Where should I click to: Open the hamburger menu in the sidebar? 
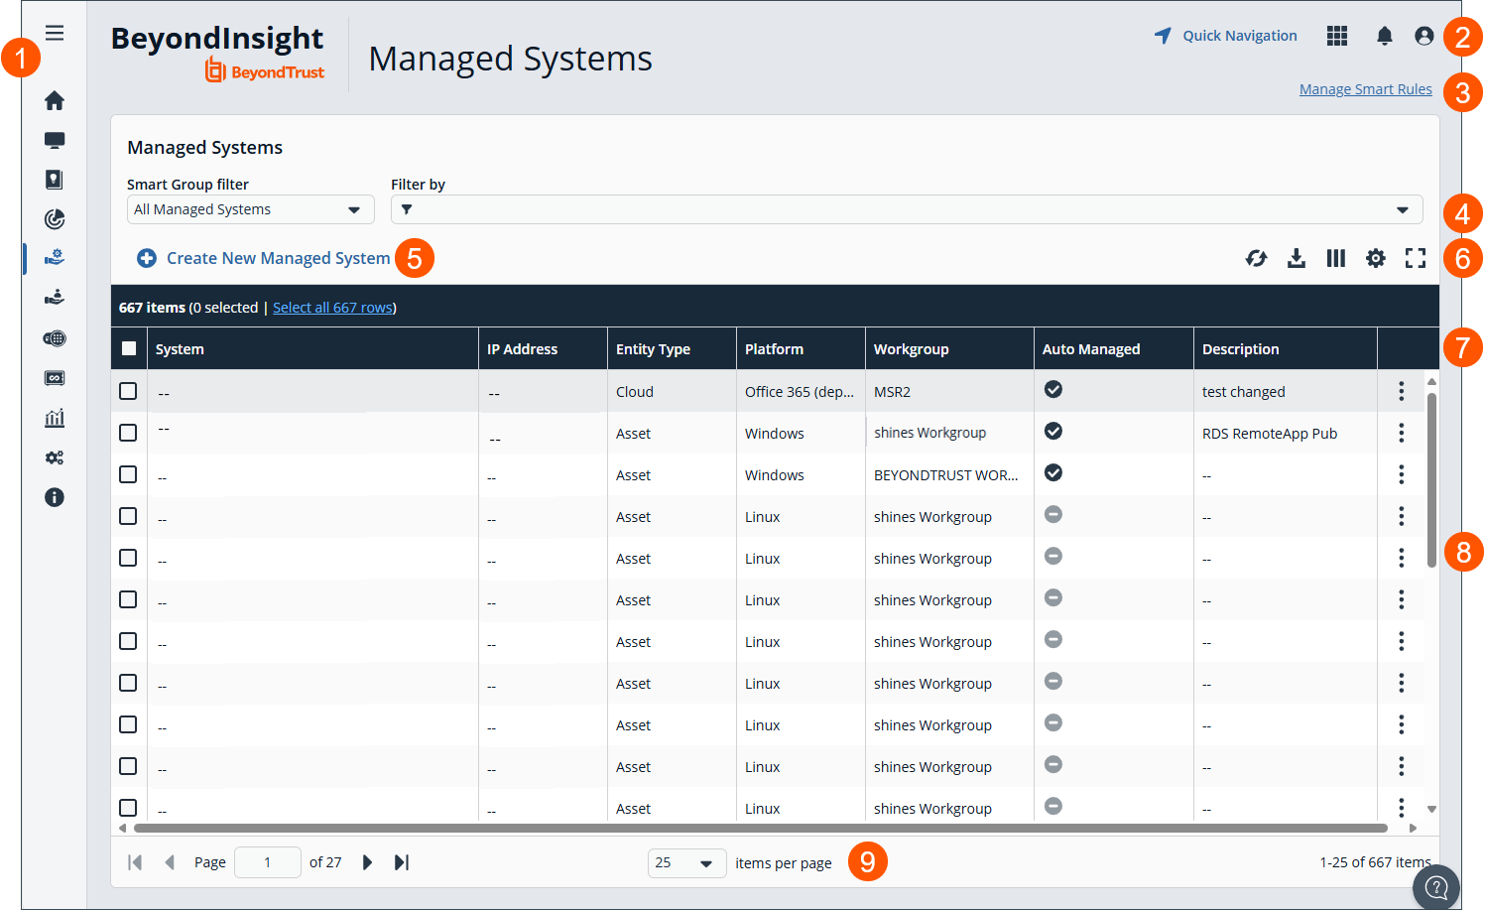(x=55, y=33)
